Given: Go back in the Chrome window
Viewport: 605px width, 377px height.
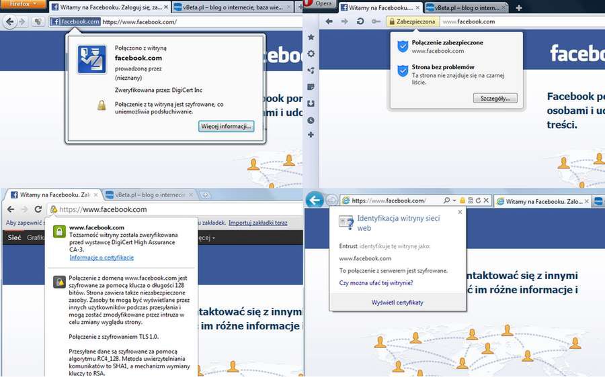Looking at the screenshot, I should [x=11, y=209].
